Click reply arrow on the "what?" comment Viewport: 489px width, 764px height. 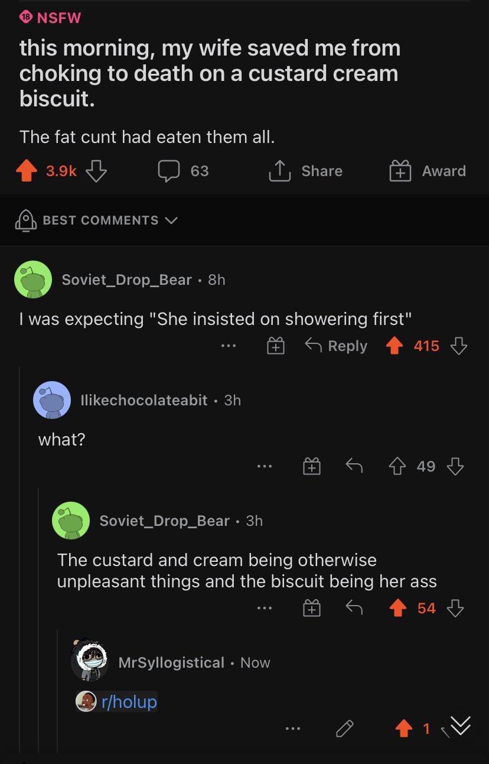354,467
